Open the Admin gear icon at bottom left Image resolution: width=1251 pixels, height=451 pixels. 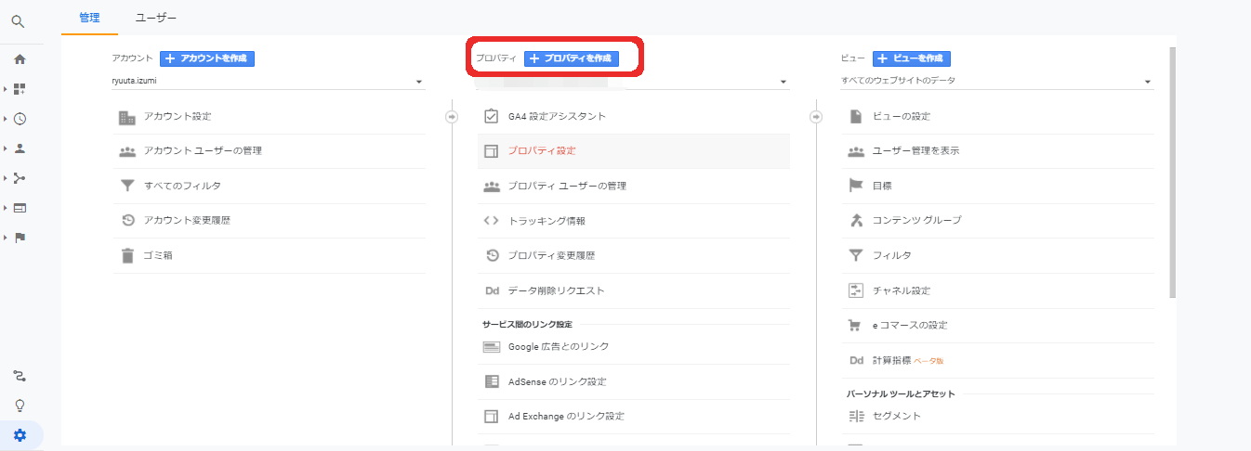pos(20,435)
